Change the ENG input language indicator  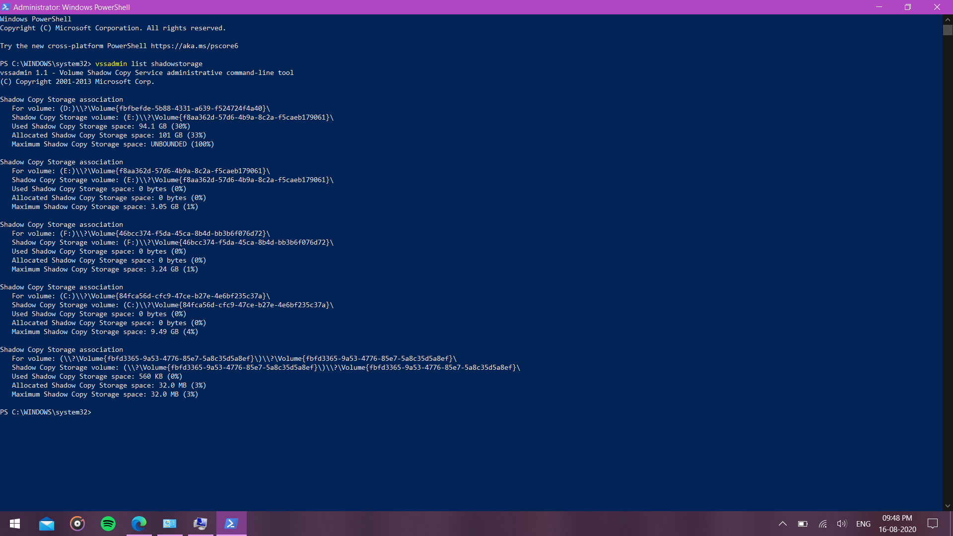point(863,524)
